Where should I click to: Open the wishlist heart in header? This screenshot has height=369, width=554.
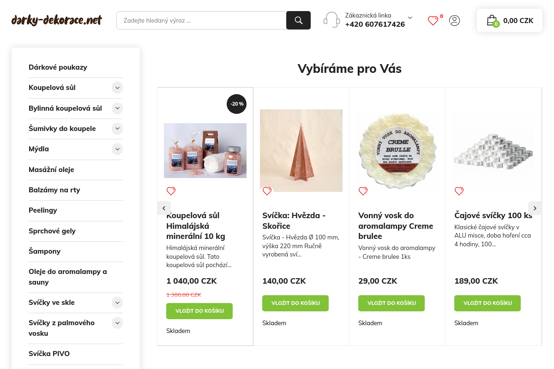[433, 20]
